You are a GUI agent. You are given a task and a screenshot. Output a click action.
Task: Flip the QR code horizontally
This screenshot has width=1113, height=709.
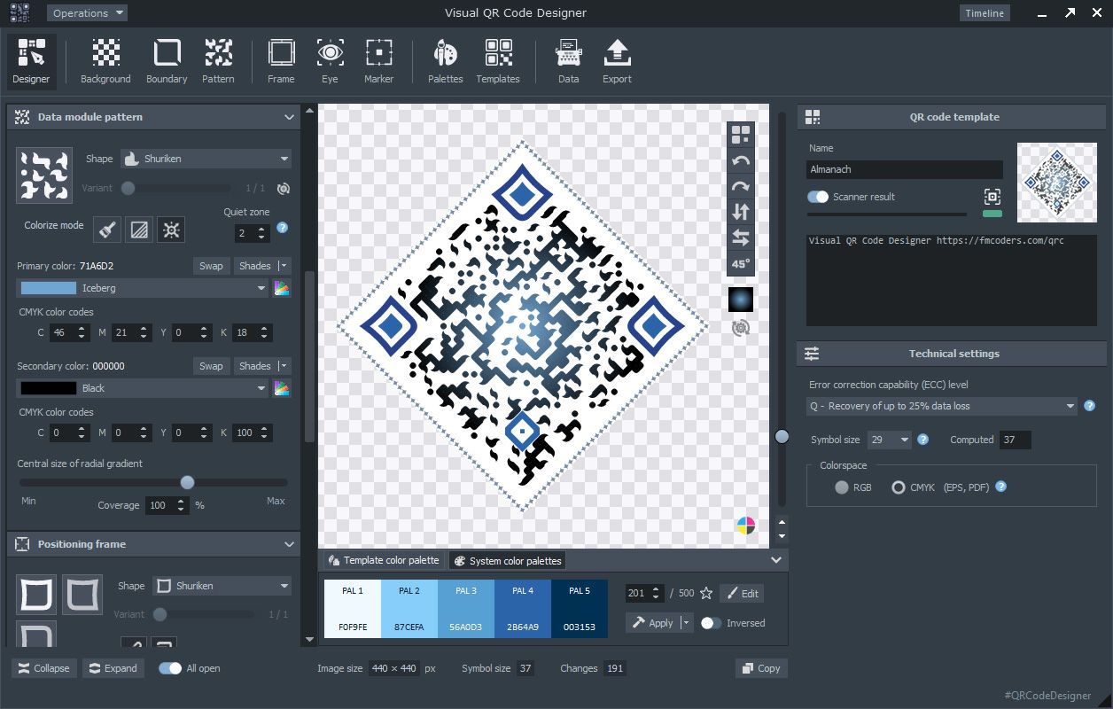coord(741,238)
